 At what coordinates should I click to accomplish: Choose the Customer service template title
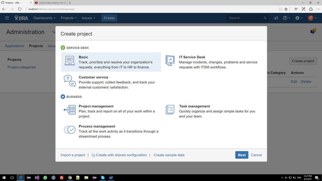point(93,77)
